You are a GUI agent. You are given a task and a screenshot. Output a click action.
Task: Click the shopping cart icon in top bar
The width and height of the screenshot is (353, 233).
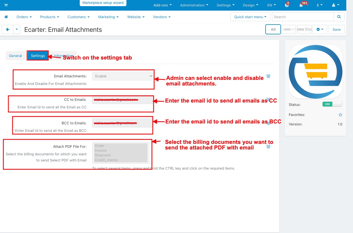[6, 5]
